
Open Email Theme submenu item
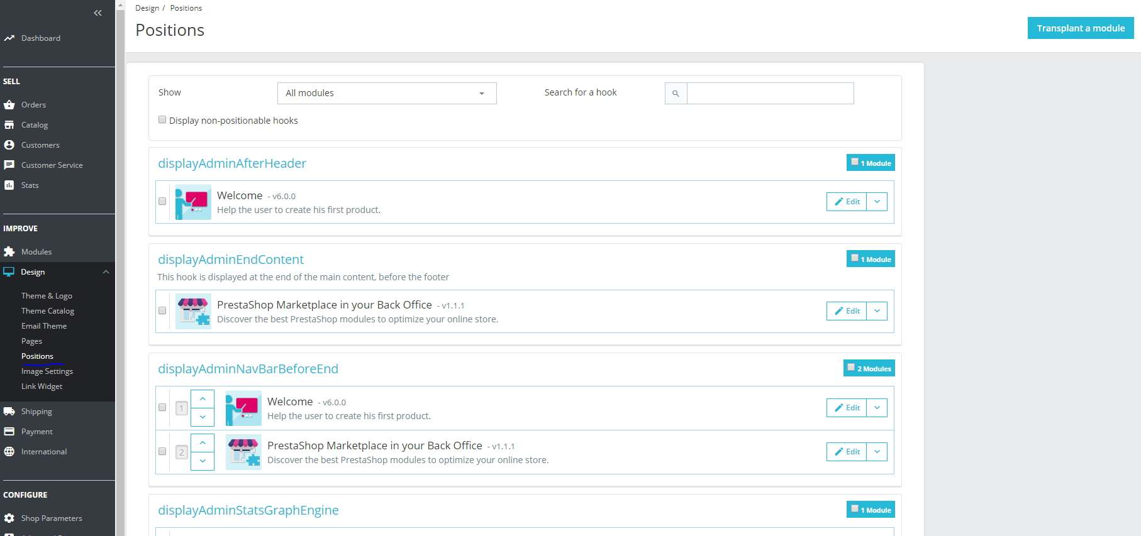coord(44,326)
